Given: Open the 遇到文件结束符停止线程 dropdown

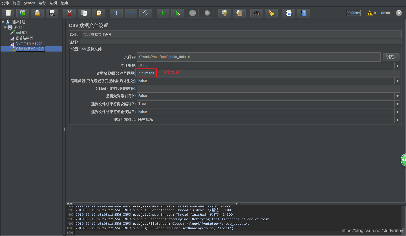Looking at the screenshot, I should [398, 112].
